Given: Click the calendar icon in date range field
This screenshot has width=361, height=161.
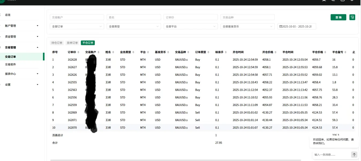Looking at the screenshot, I should [281, 27].
